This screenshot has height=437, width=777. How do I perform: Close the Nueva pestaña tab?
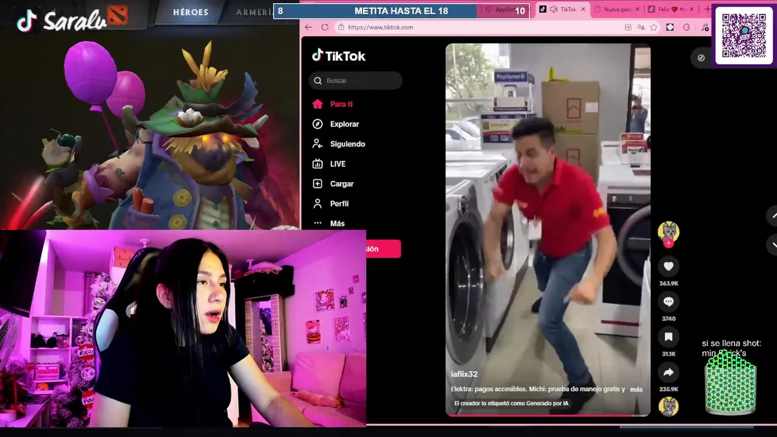point(637,10)
